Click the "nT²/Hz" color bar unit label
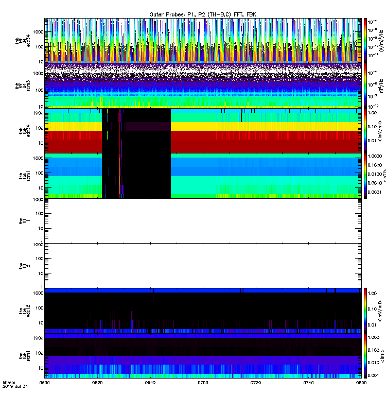This screenshot has width=386, height=412. click(x=381, y=85)
